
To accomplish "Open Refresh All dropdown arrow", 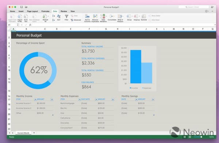I will coord(48,16).
